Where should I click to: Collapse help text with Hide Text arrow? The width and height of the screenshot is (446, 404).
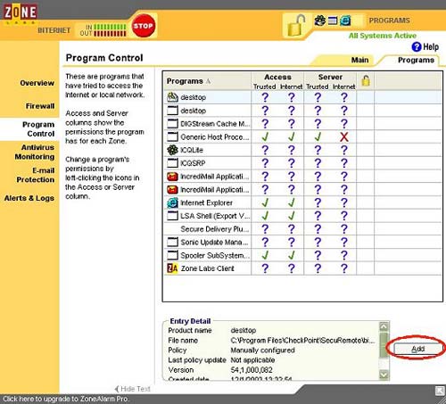tap(117, 389)
